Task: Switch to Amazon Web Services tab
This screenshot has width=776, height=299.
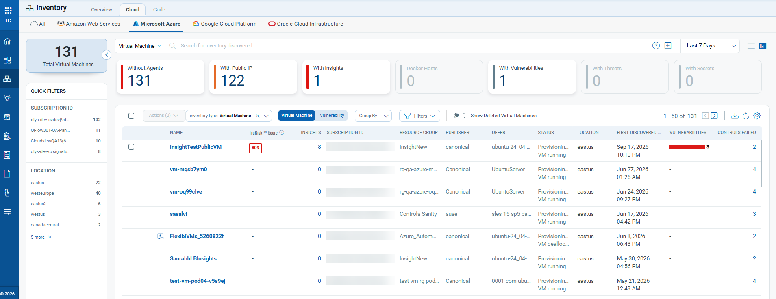Action: click(x=89, y=24)
